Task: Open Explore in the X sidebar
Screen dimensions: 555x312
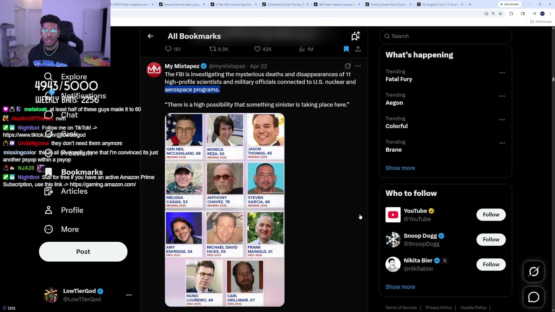Action: [66, 77]
